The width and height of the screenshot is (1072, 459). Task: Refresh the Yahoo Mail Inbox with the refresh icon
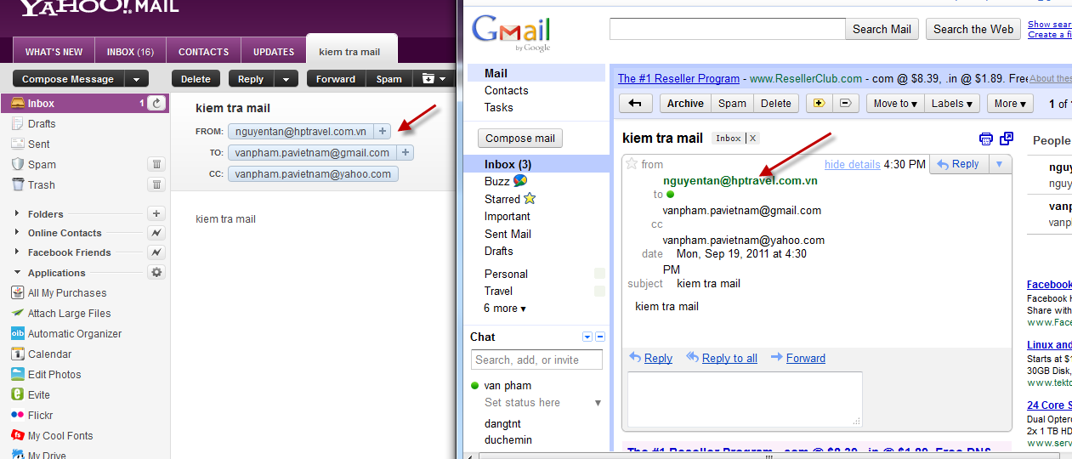point(156,103)
